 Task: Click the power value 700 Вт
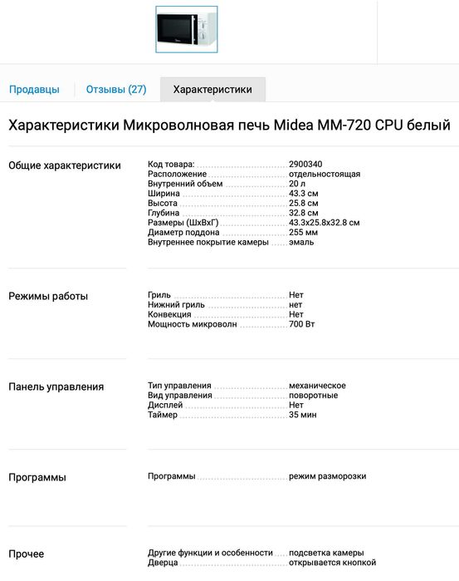[x=301, y=324]
